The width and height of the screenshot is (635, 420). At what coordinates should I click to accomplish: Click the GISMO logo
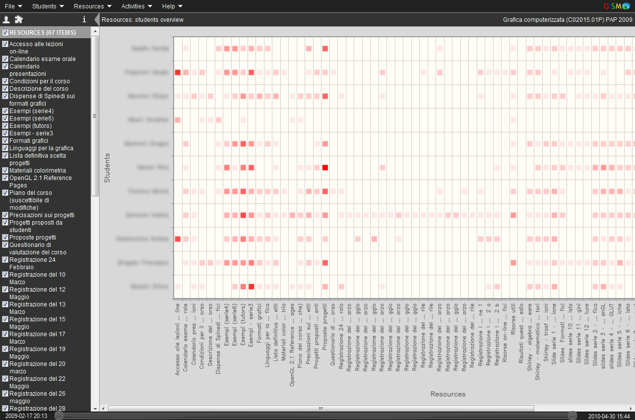coord(617,6)
